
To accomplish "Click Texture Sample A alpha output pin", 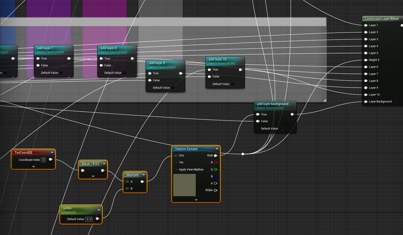I will click(x=215, y=183).
